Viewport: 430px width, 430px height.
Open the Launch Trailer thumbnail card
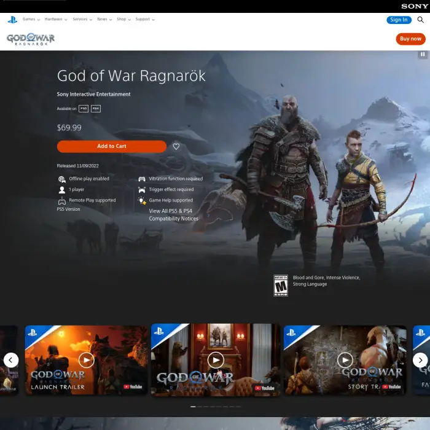[86, 360]
